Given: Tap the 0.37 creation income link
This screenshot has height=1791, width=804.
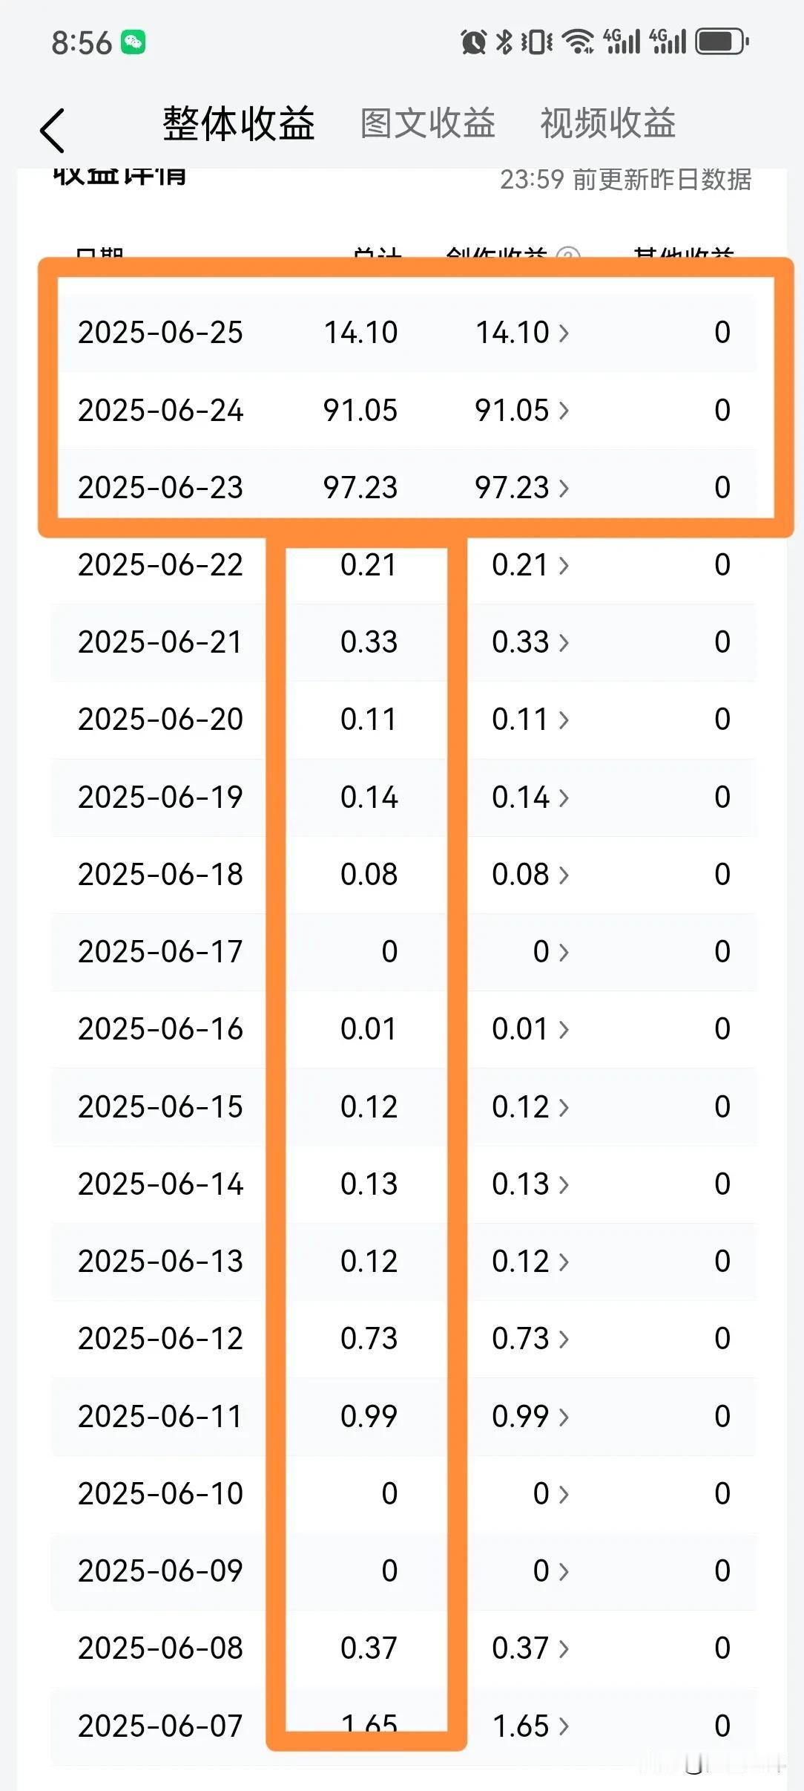Looking at the screenshot, I should (530, 1648).
